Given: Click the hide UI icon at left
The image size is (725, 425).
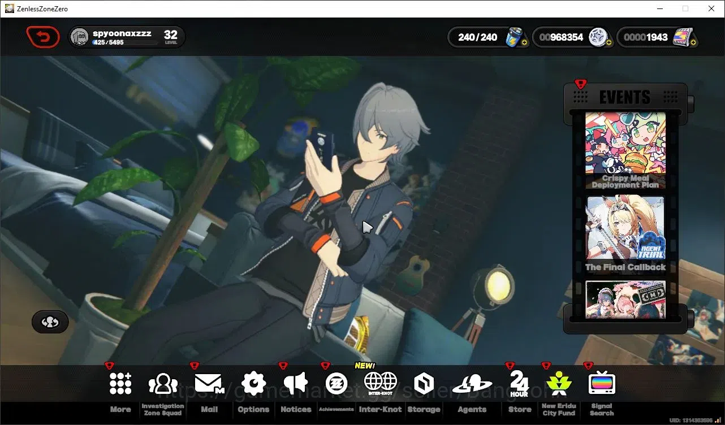Looking at the screenshot, I should (50, 322).
